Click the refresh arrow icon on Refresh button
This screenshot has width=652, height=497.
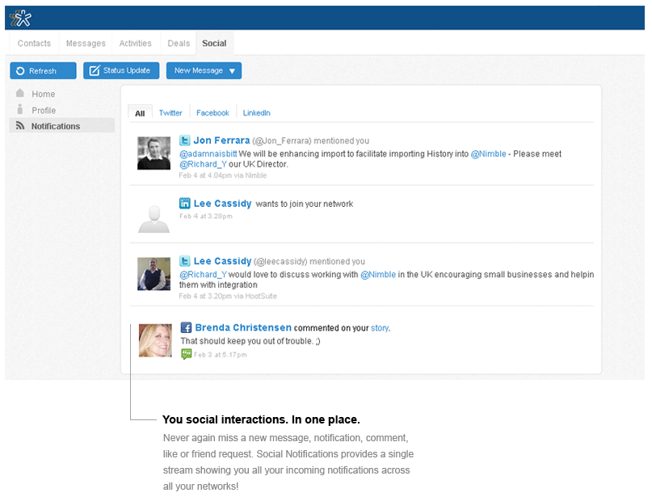pos(20,71)
